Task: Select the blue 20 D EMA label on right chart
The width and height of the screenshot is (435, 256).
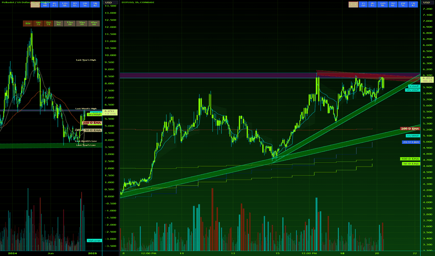Action: click(x=411, y=142)
